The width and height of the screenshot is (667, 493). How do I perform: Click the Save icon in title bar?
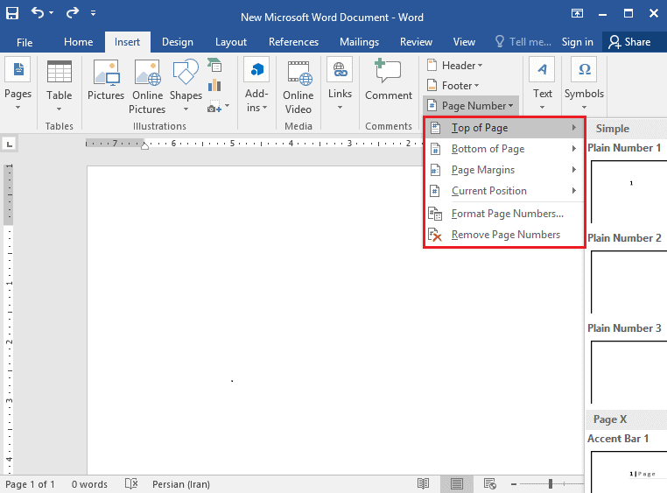[12, 13]
